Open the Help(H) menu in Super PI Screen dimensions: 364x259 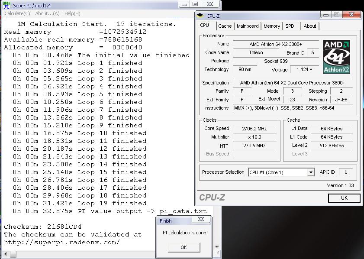(72, 13)
